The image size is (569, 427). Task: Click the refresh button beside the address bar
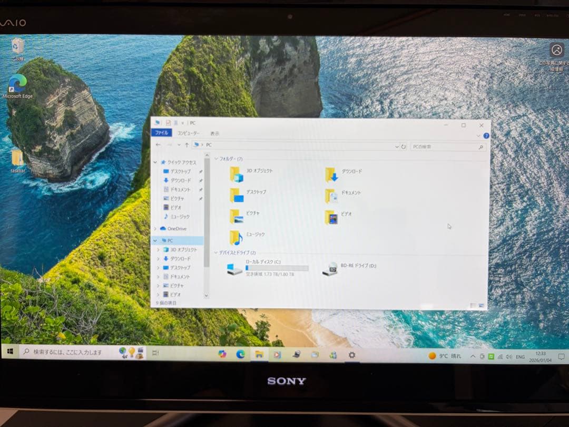pos(404,147)
